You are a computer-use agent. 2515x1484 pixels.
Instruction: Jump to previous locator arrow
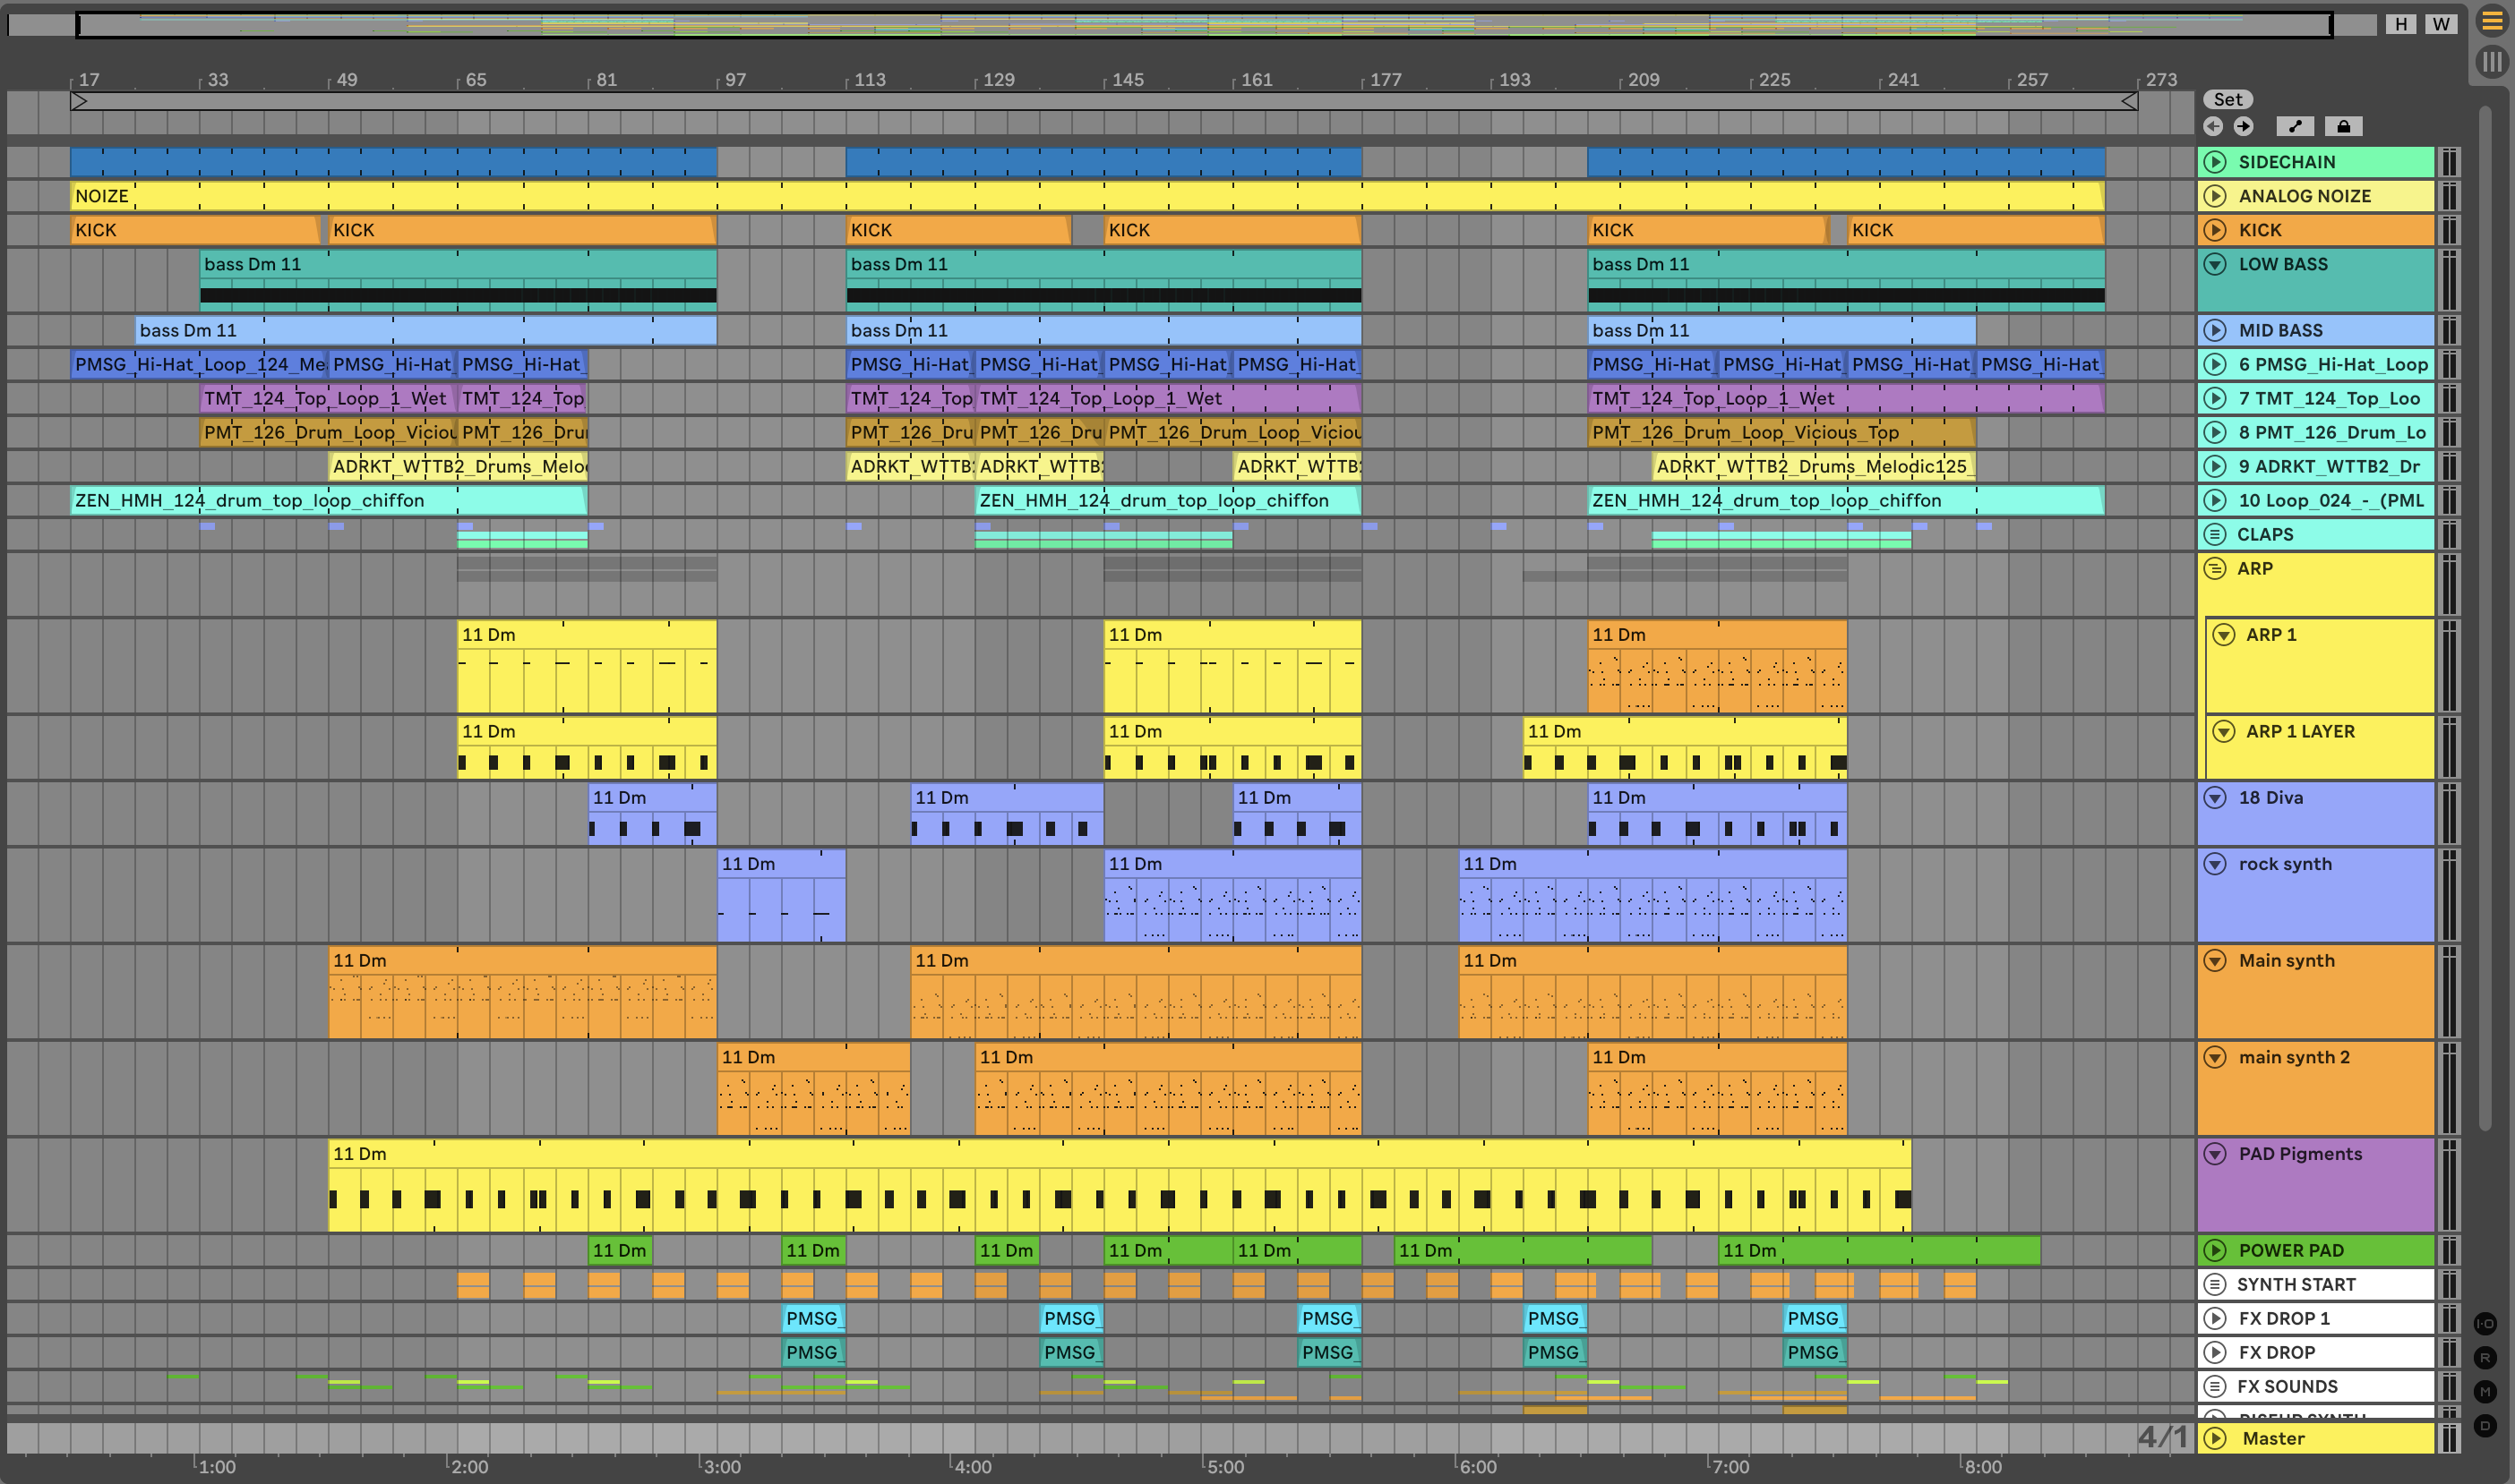click(x=2213, y=126)
